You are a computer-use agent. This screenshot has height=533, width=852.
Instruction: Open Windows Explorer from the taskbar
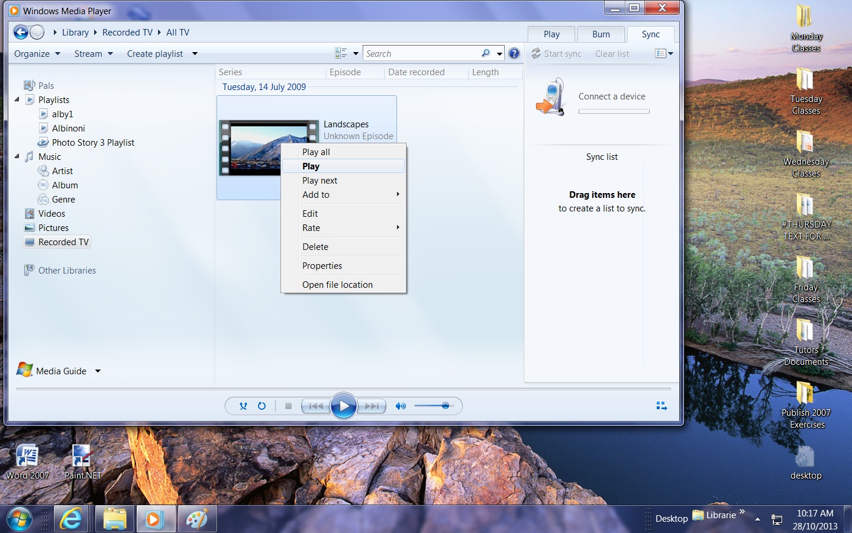click(x=115, y=519)
